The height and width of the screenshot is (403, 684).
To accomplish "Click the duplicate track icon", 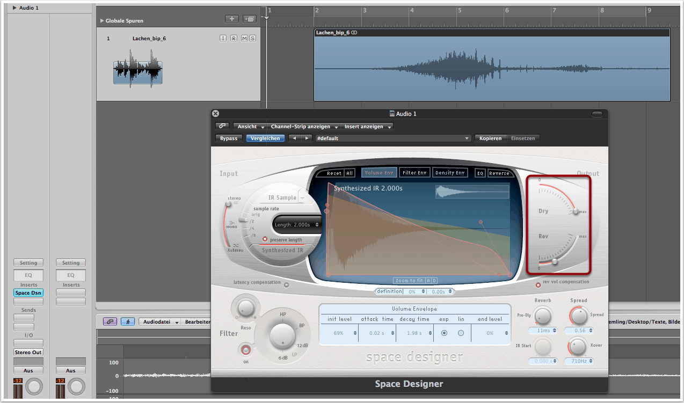I will tap(249, 19).
